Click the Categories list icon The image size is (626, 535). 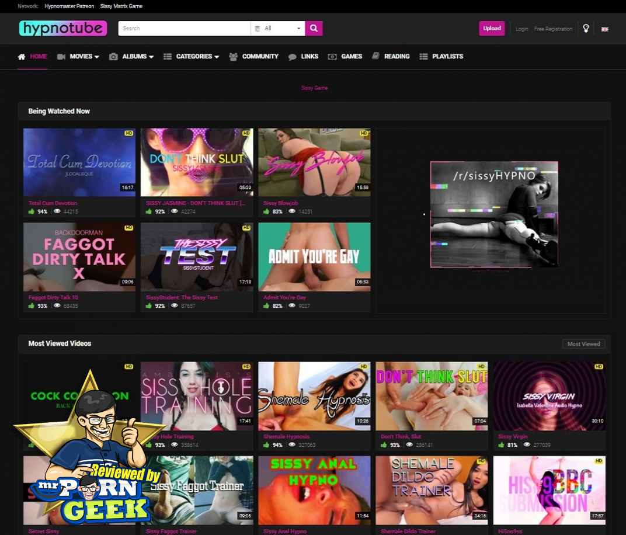point(167,57)
